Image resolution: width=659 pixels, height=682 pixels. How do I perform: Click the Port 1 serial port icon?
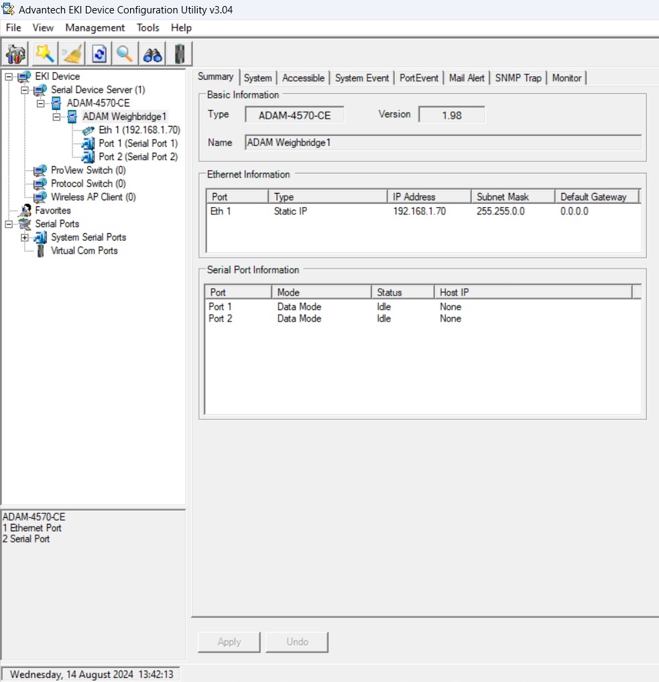click(x=88, y=143)
